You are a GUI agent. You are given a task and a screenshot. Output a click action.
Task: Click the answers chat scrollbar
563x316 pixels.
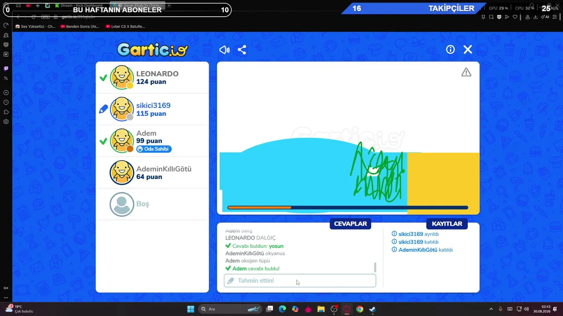375,267
